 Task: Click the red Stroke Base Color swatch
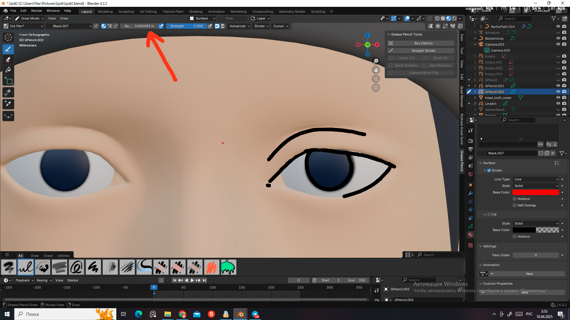[x=536, y=192]
